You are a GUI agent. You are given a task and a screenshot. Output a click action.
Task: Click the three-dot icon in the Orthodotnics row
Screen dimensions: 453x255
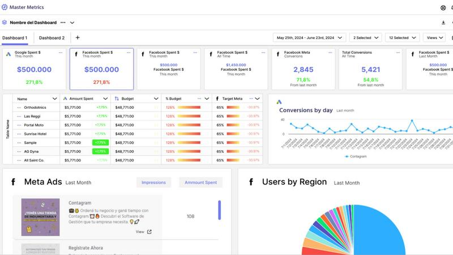19,107
